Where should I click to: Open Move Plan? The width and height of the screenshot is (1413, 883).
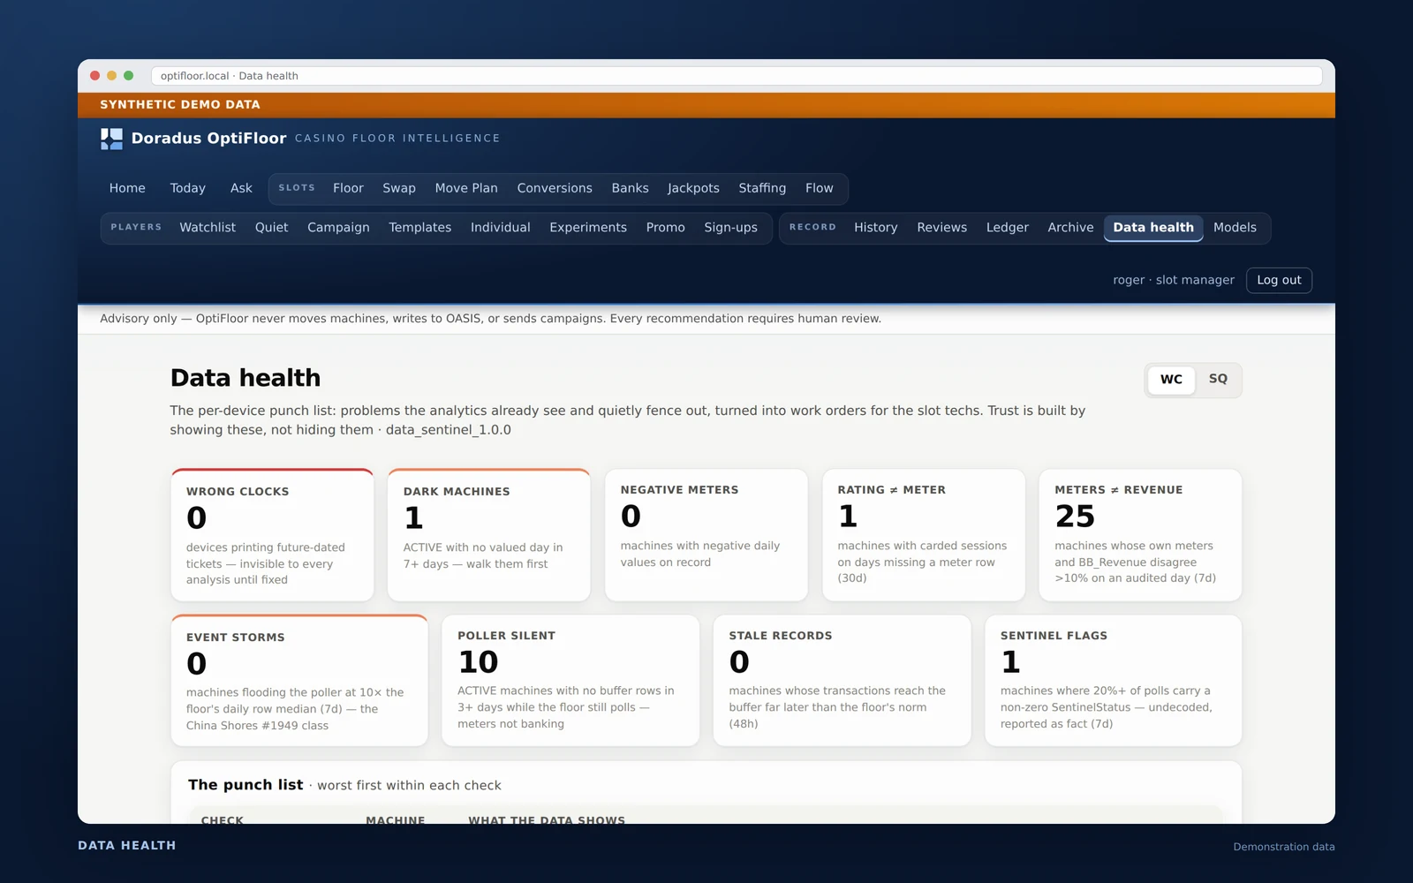[x=466, y=188]
